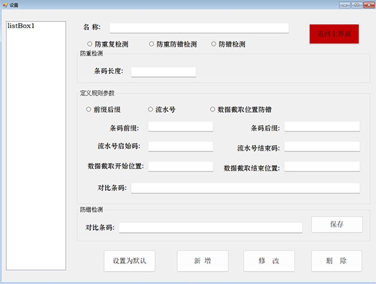
Task: Maximize the 设置 window
Action: (357, 5)
